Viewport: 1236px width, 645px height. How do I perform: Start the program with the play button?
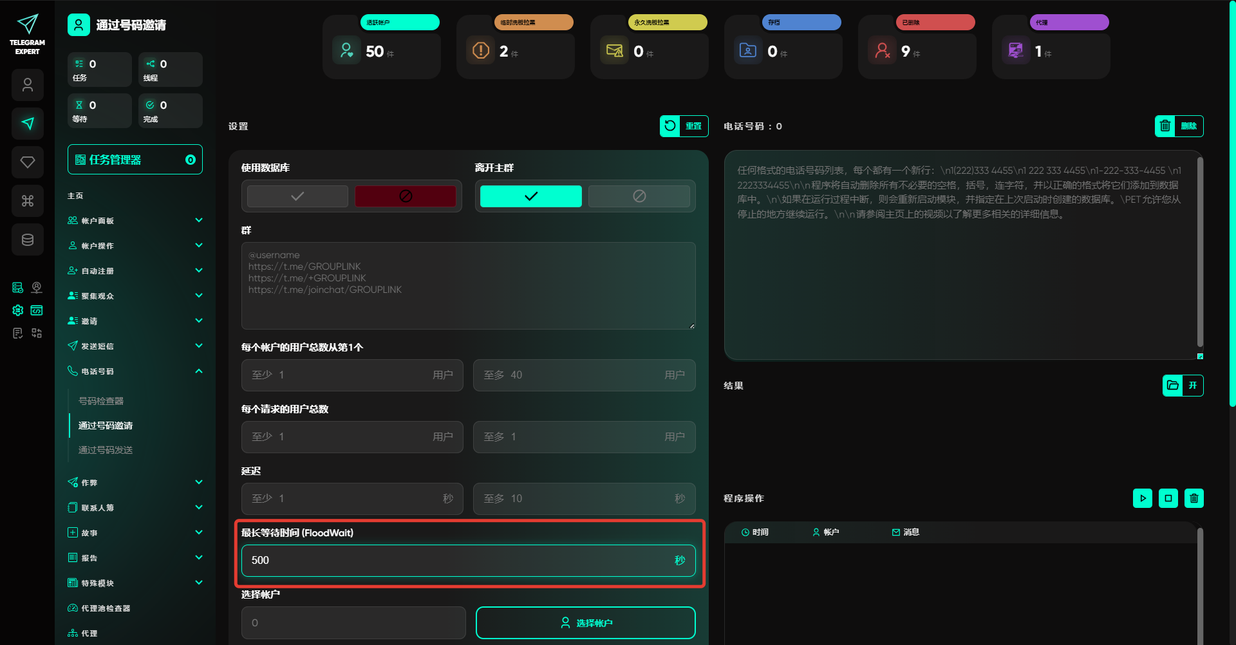[1142, 498]
